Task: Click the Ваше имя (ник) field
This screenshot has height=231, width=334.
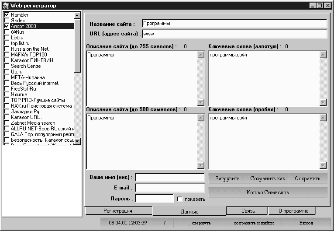Action: (170, 178)
